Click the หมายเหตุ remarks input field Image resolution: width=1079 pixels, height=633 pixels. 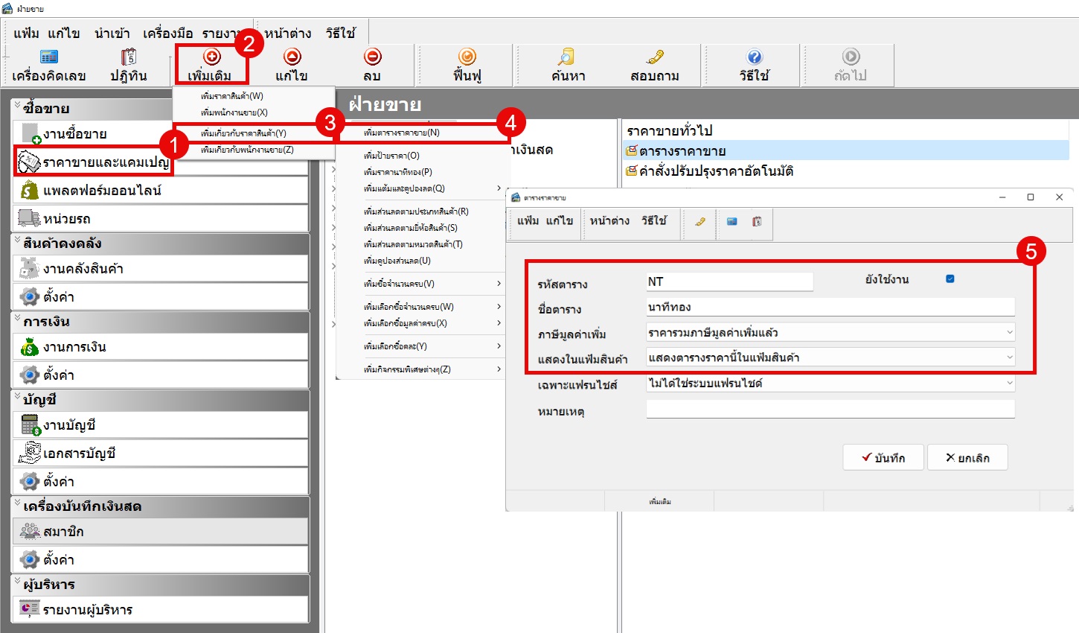[x=830, y=410]
